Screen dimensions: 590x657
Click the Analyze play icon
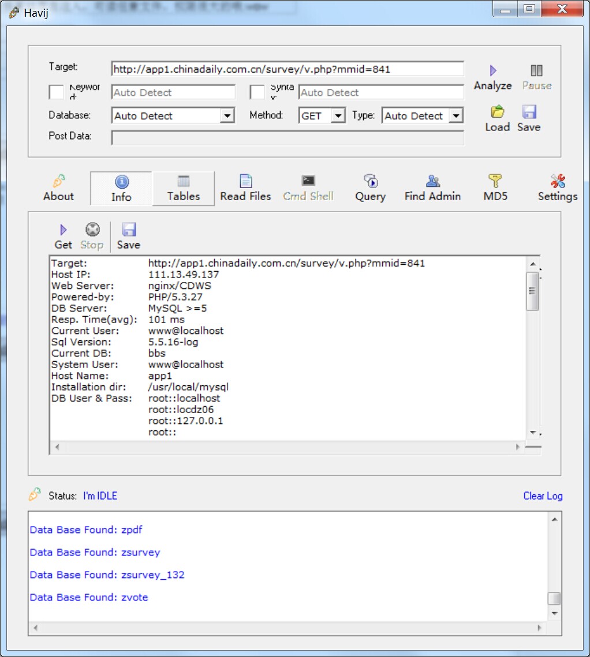492,70
